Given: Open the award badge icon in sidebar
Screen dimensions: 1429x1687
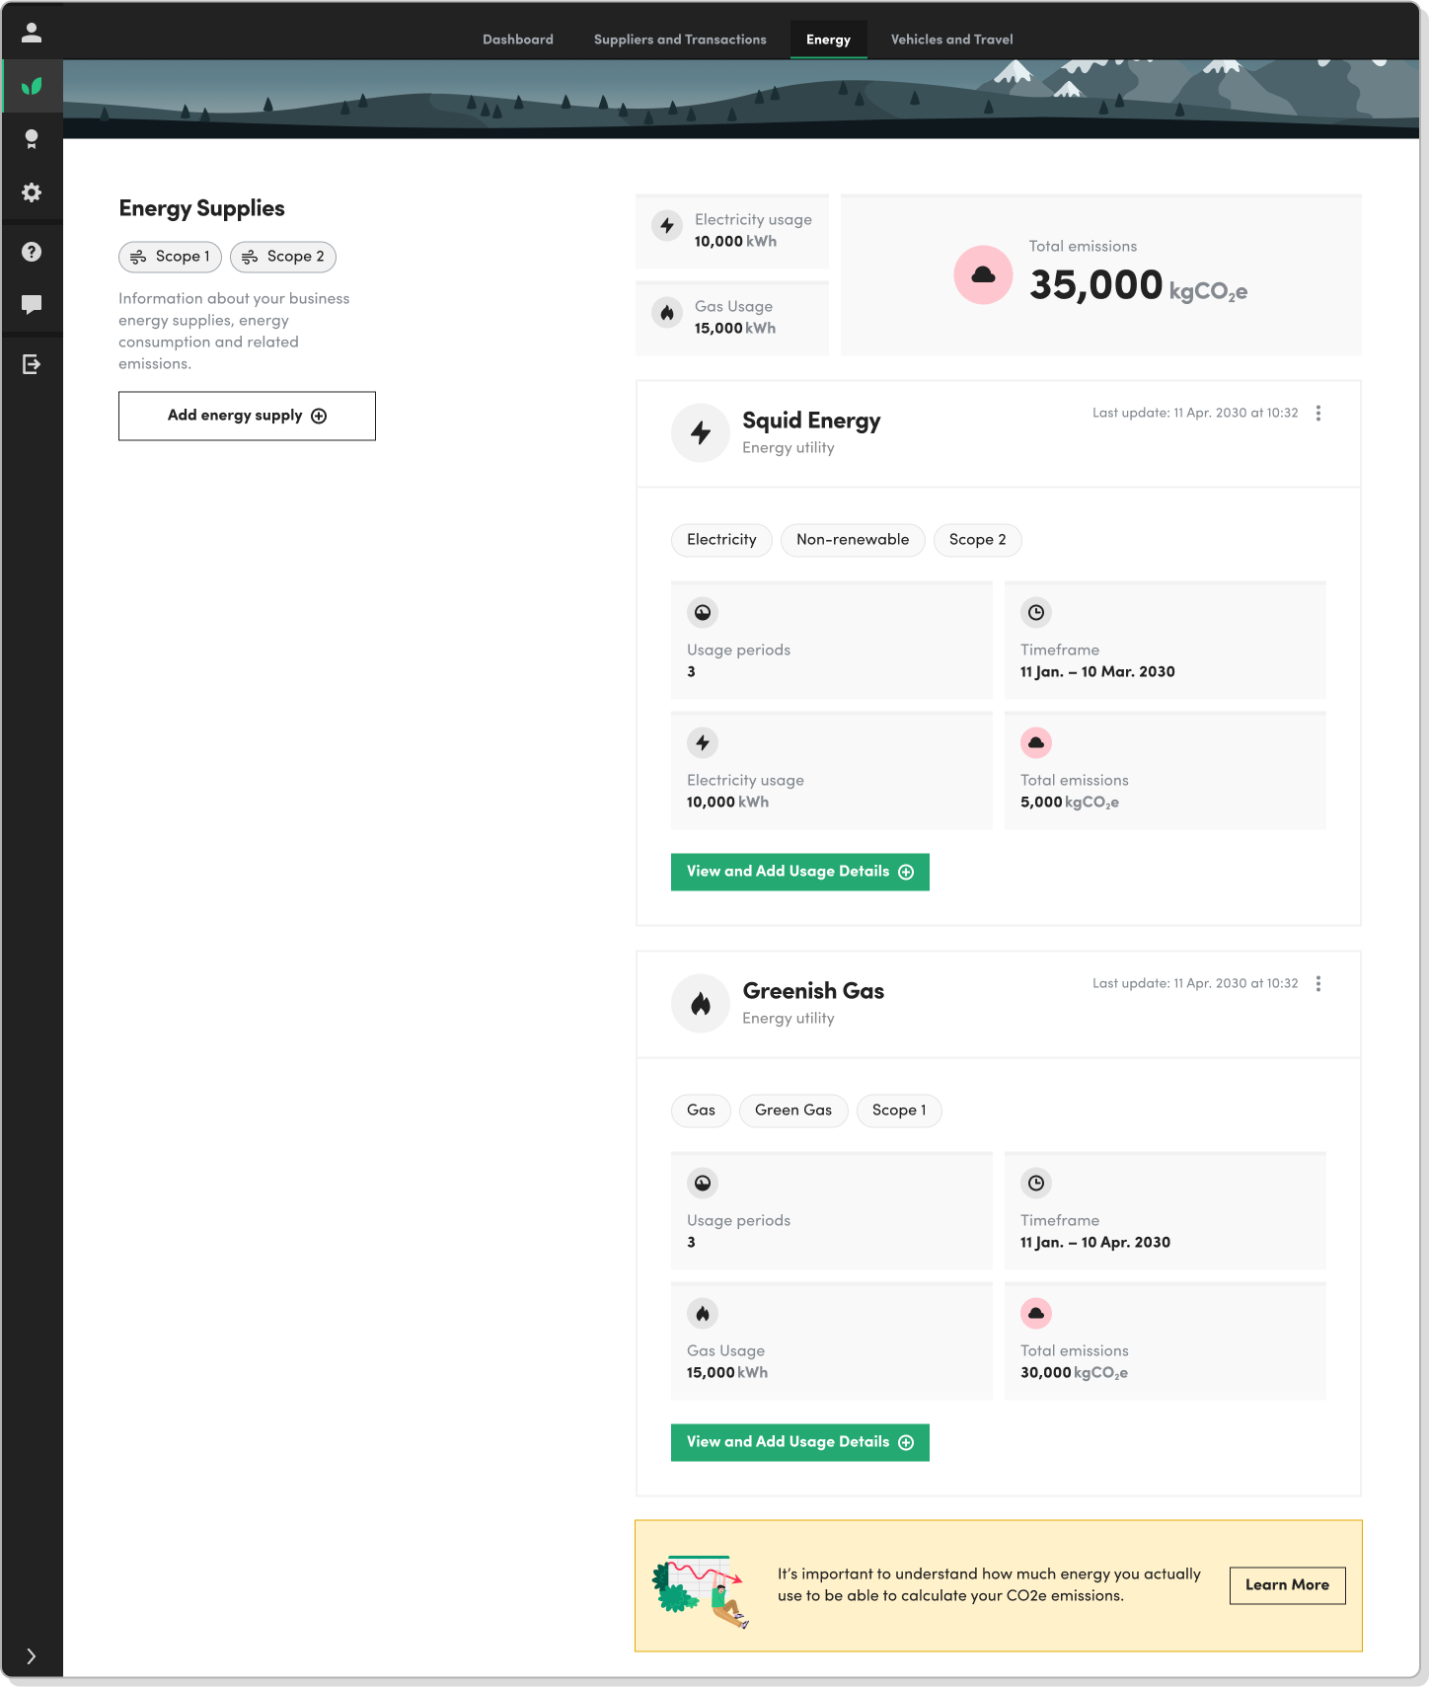Looking at the screenshot, I should pos(32,139).
